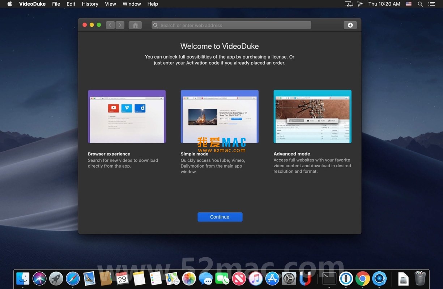The width and height of the screenshot is (443, 289).
Task: Open the App Store from the Dock
Action: 272,278
